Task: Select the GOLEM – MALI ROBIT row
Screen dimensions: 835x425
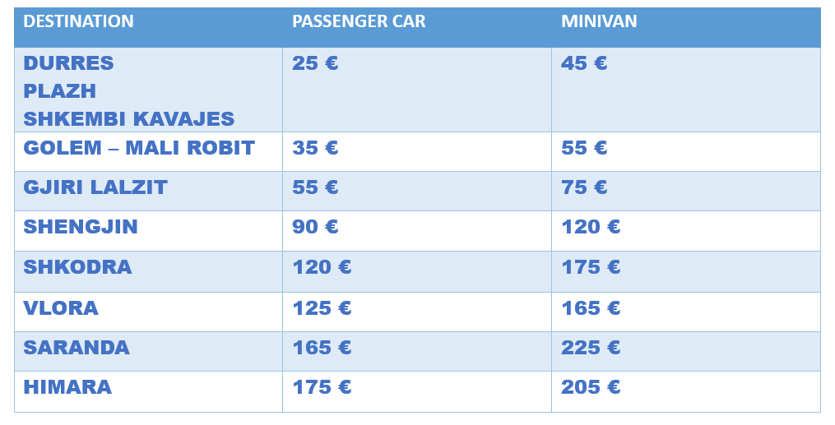Action: (139, 149)
